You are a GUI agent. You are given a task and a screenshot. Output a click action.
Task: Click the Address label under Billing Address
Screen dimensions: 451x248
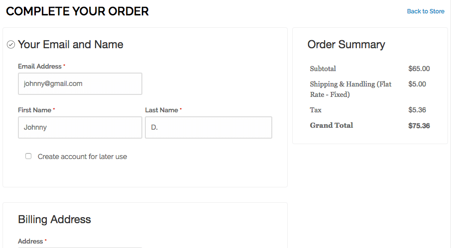coord(30,242)
